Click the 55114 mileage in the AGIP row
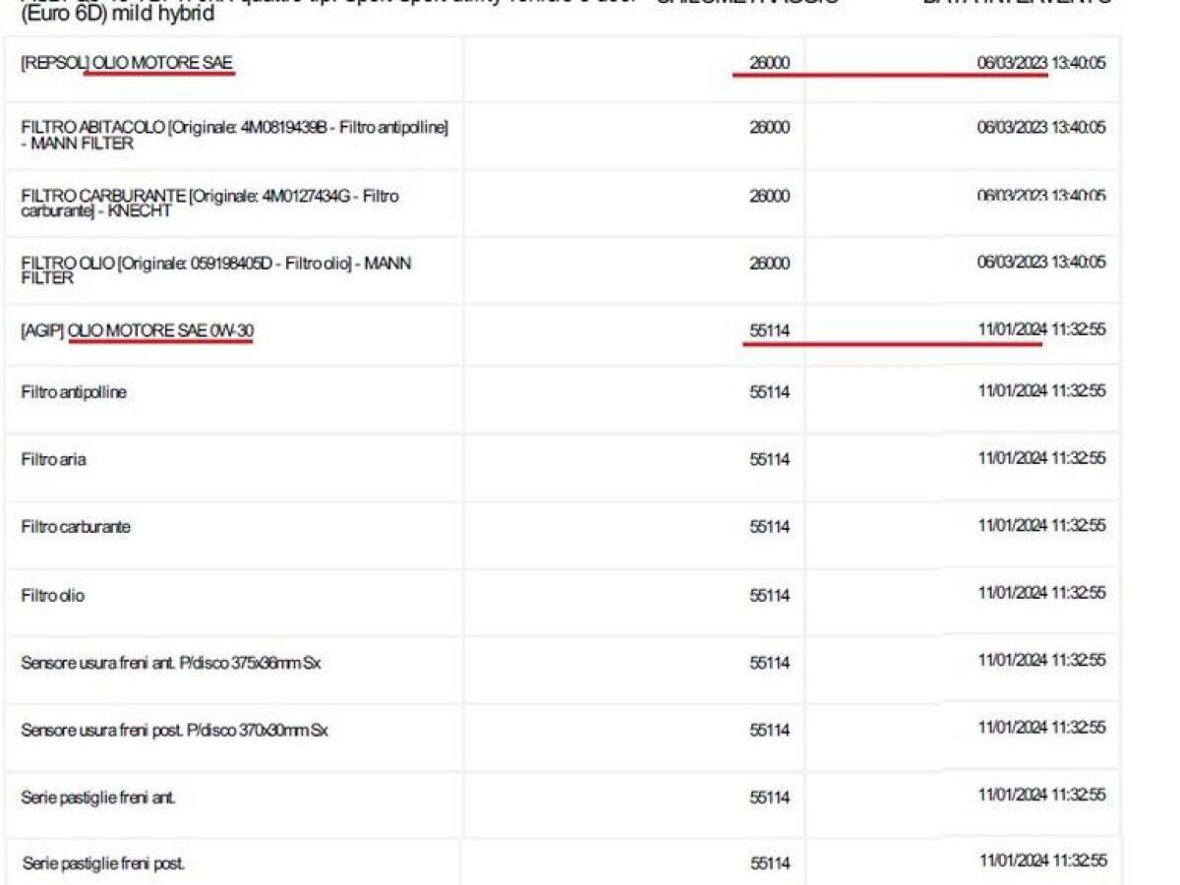The height and width of the screenshot is (885, 1180). point(769,332)
